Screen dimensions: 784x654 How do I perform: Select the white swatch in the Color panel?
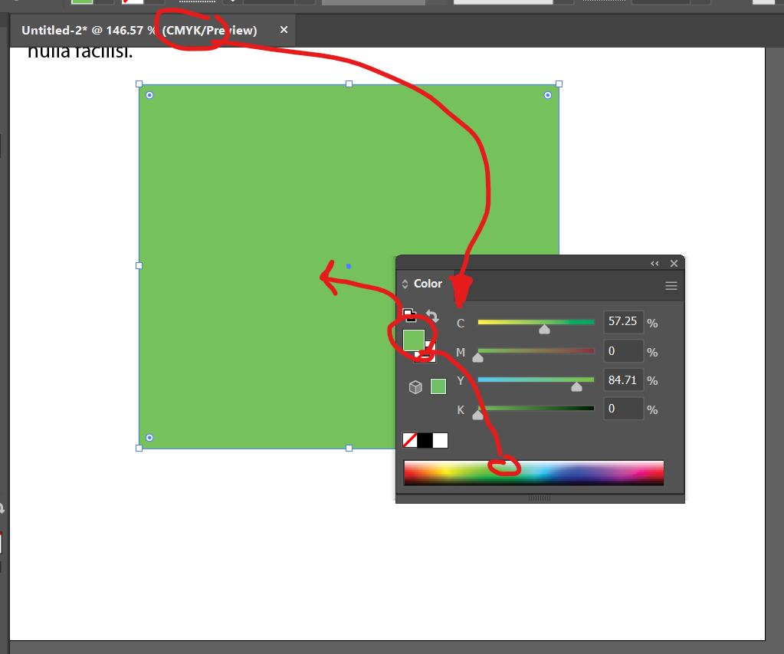pyautogui.click(x=439, y=440)
